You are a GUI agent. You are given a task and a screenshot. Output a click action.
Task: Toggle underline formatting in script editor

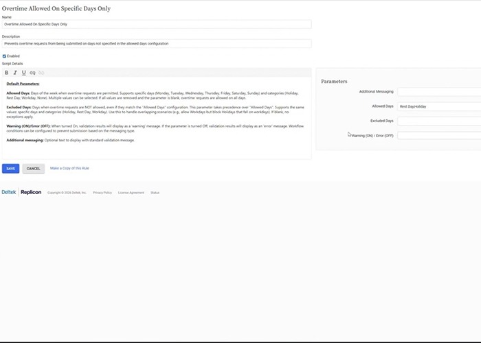(23, 73)
